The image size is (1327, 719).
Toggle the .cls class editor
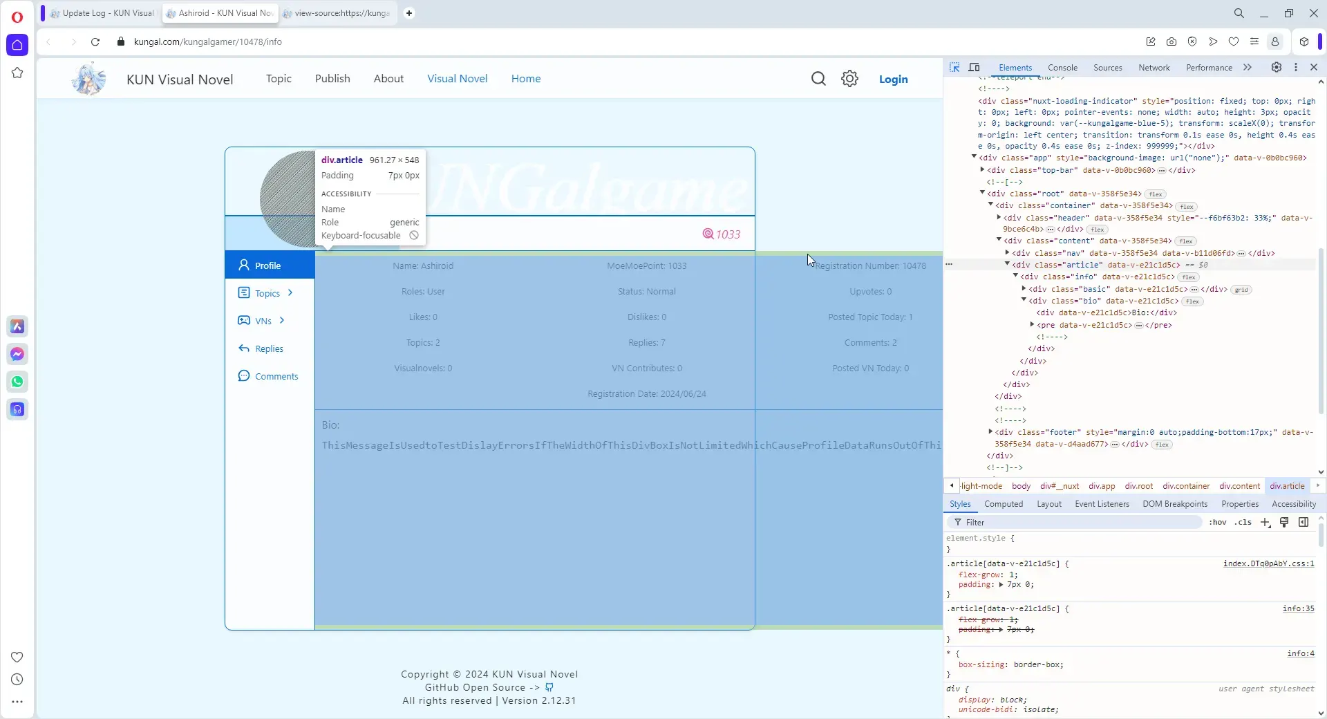point(1243,522)
